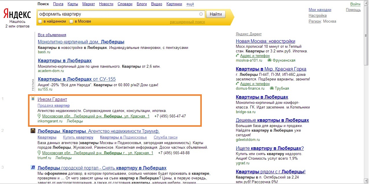370x184 pixels.
Task: Click the metro icon next to Трубная
Action: 272,88
